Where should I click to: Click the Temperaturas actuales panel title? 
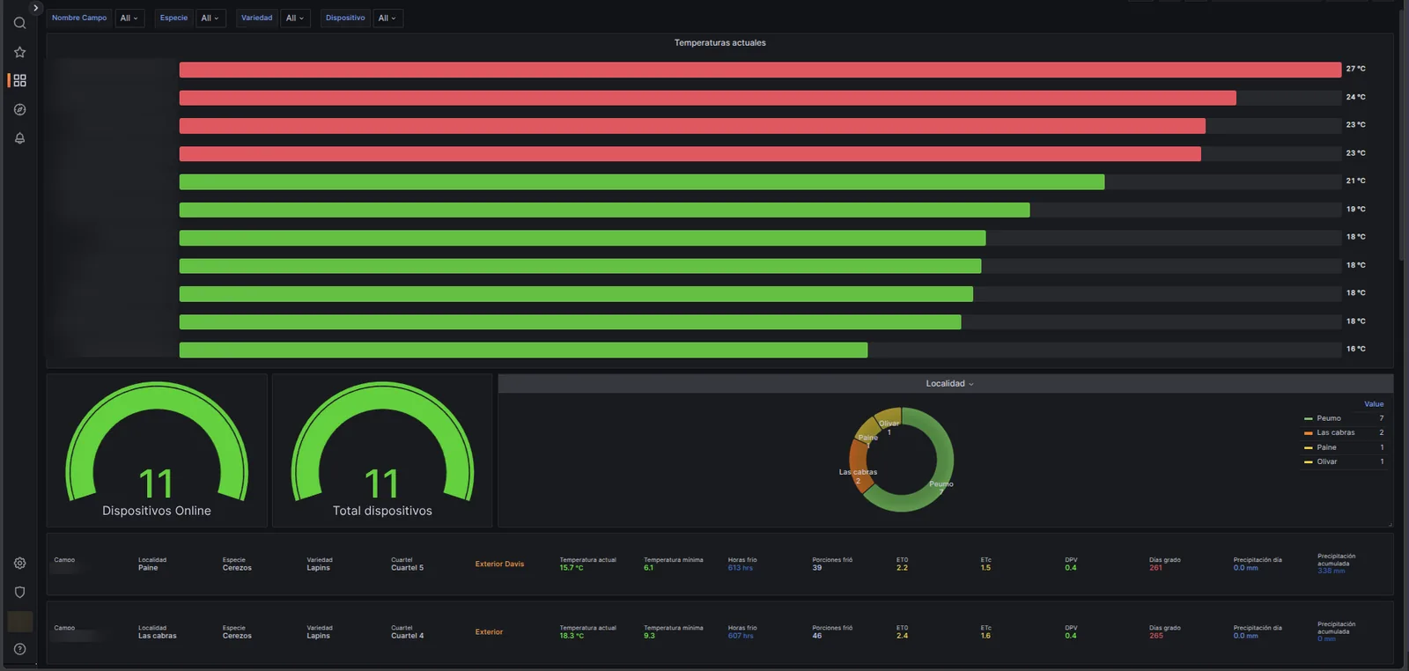[719, 43]
